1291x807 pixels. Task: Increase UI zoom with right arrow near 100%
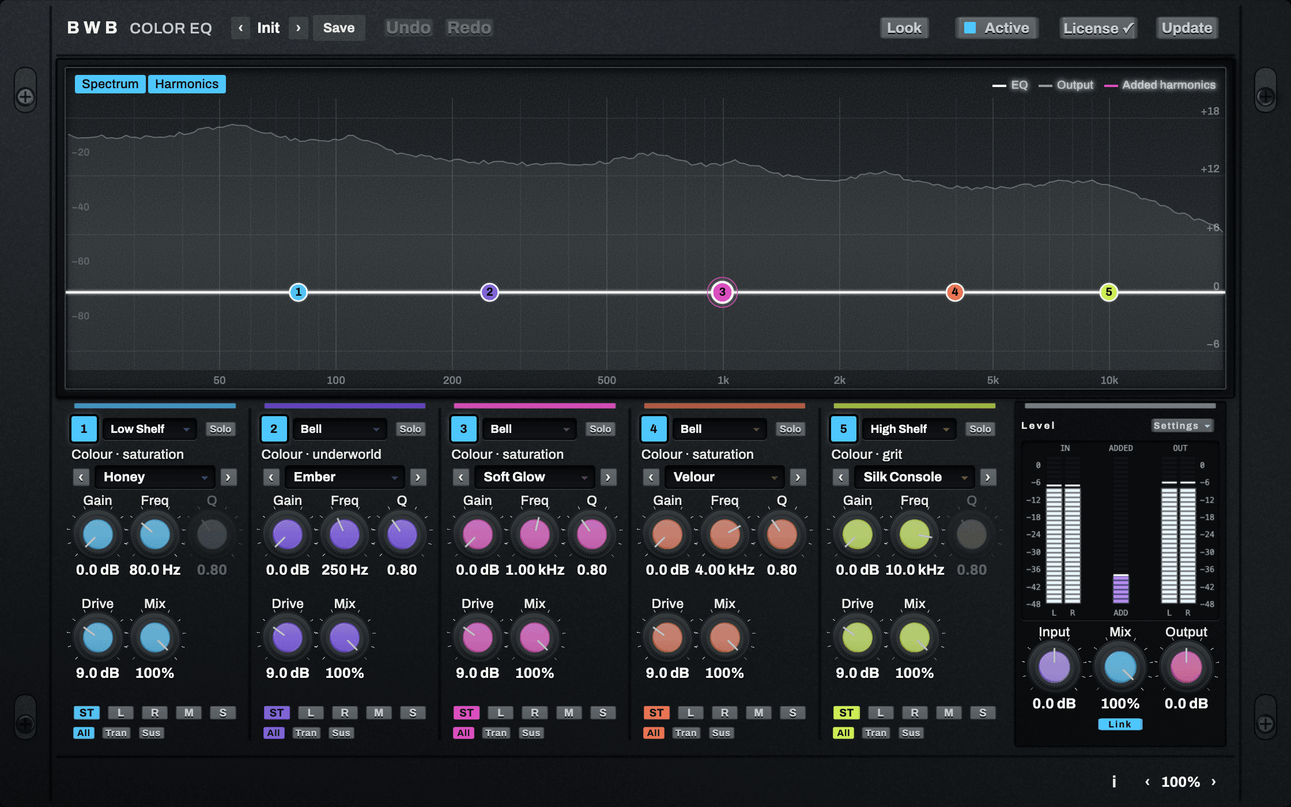click(1213, 782)
